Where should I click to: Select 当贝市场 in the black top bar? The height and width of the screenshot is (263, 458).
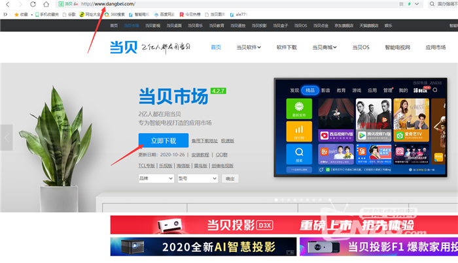click(x=132, y=25)
